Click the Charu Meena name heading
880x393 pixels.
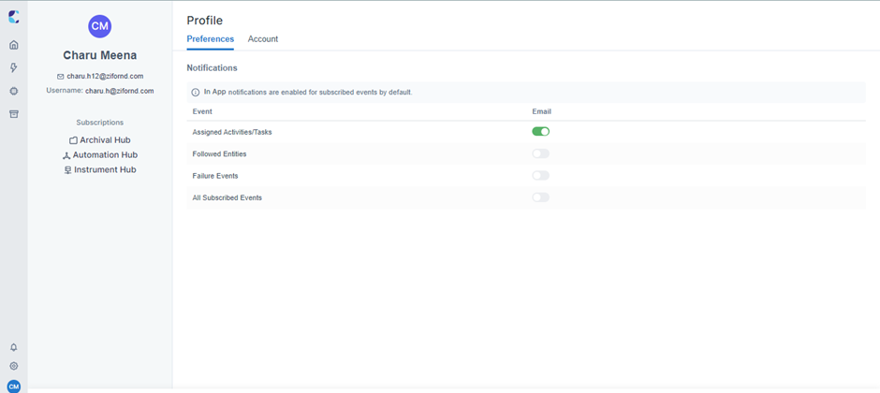click(x=100, y=55)
